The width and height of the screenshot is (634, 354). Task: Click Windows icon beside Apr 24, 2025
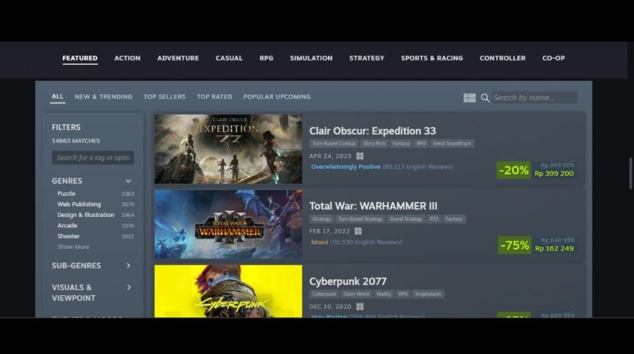pyautogui.click(x=360, y=156)
